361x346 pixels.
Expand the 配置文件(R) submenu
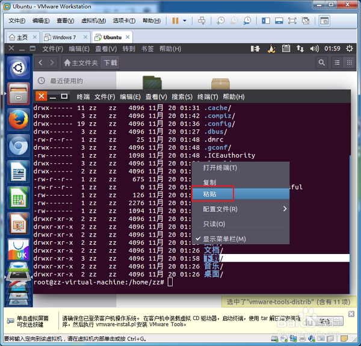tap(241, 209)
